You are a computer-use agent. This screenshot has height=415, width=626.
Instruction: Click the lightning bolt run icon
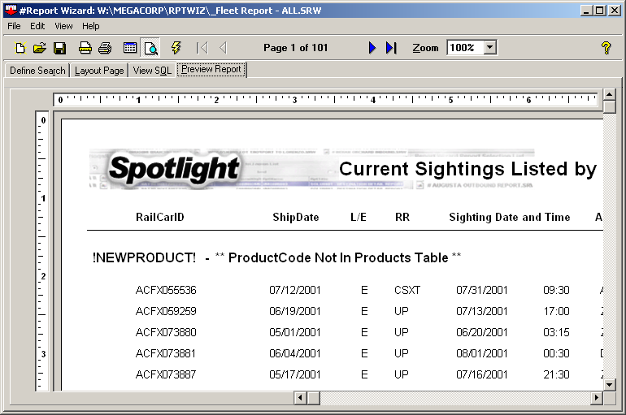pos(176,48)
